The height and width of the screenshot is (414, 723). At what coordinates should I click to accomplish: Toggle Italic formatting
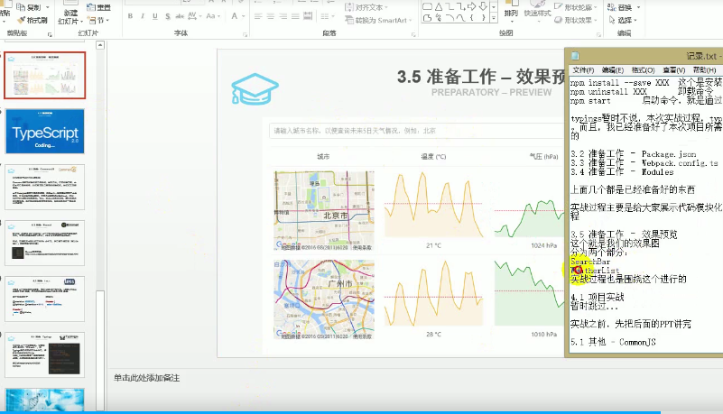pyautogui.click(x=143, y=16)
